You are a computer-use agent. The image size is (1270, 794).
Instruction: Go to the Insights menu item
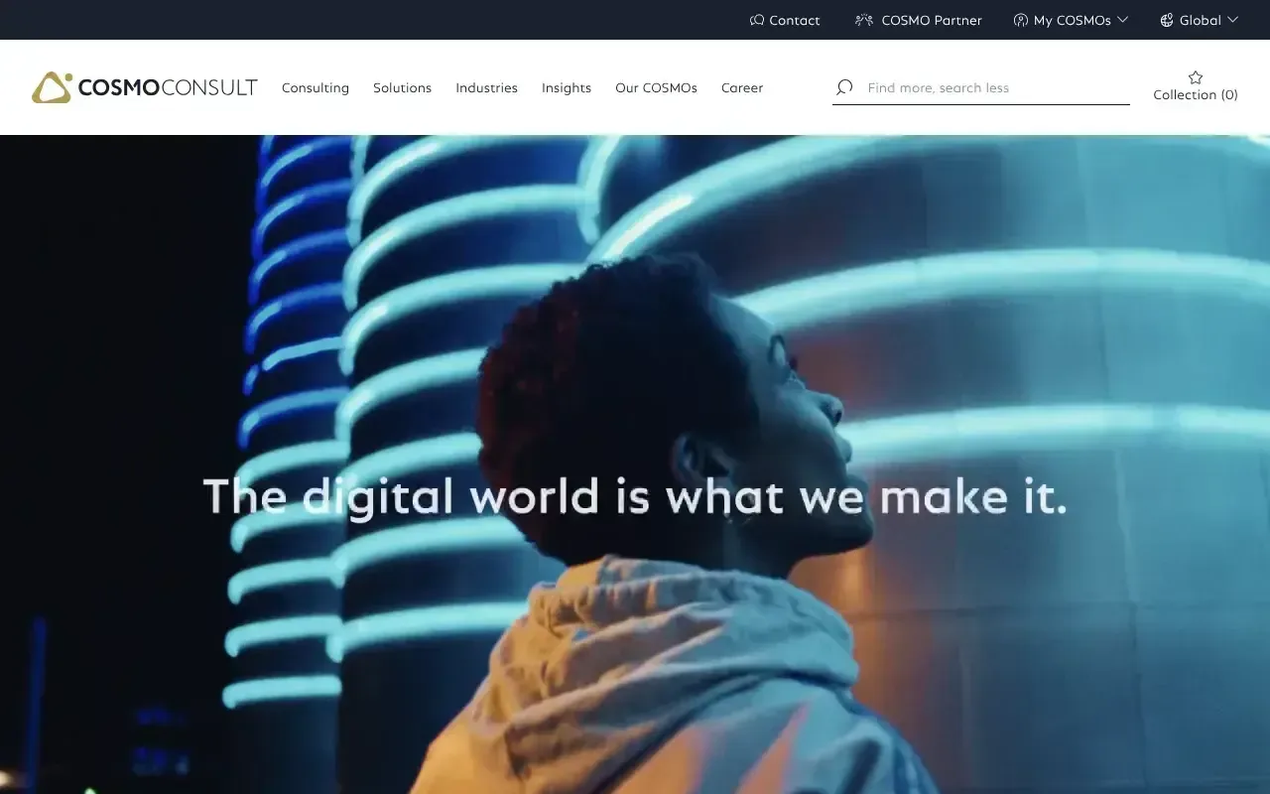[x=567, y=88]
